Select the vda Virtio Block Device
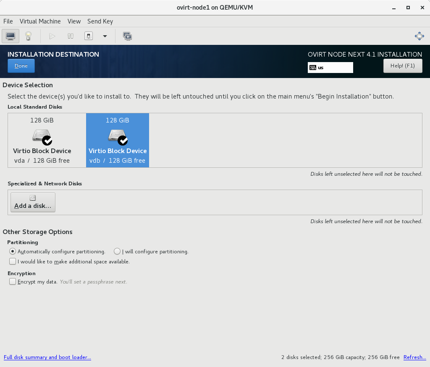Viewport: 430px width, 367px height. [42, 140]
